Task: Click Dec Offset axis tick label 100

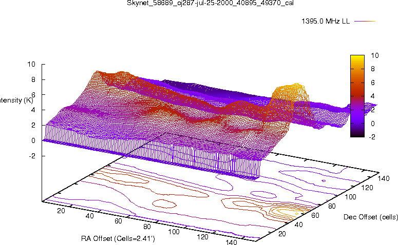Action: pos(350,197)
